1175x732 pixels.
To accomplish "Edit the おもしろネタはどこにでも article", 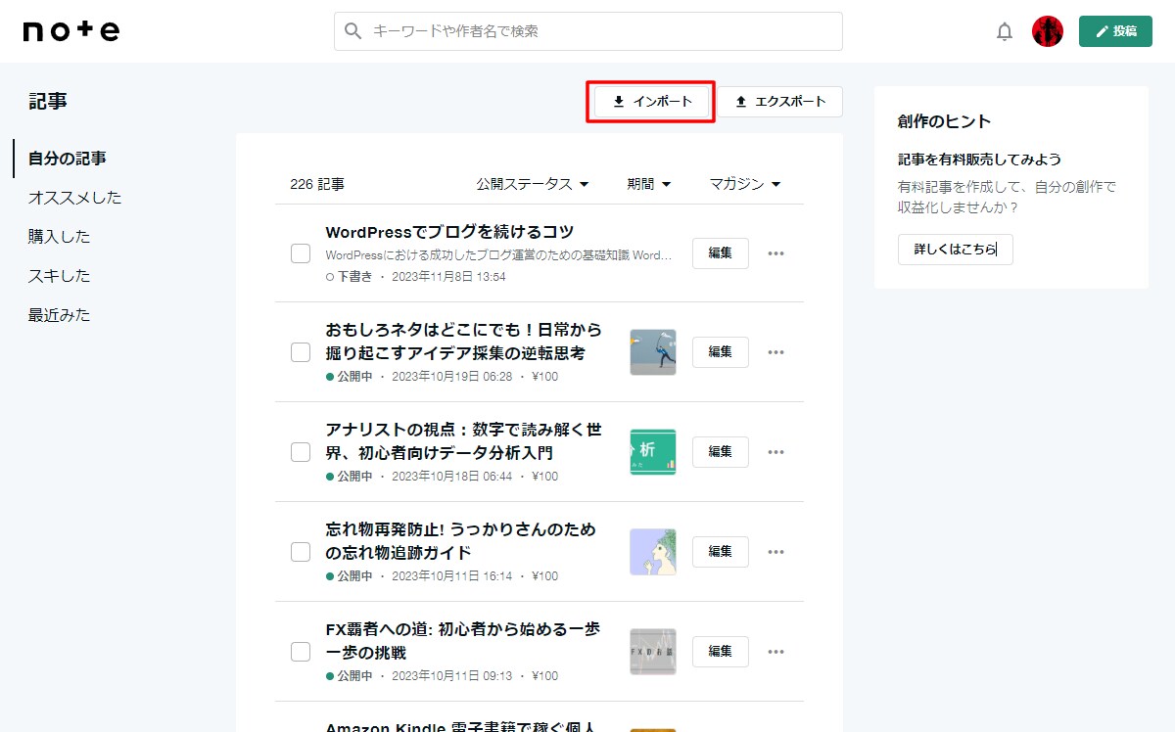I will click(721, 352).
